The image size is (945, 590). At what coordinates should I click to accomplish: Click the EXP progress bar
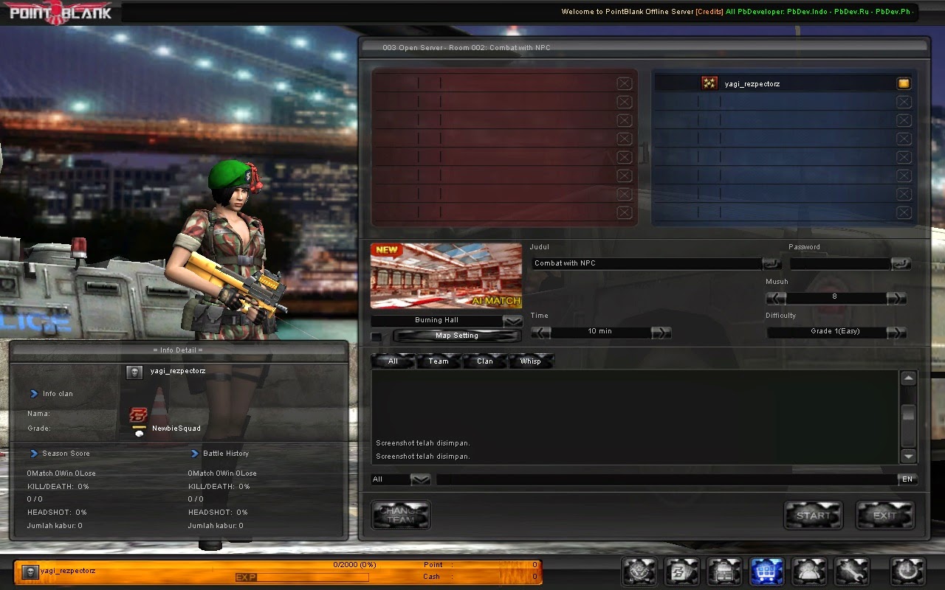pyautogui.click(x=302, y=577)
